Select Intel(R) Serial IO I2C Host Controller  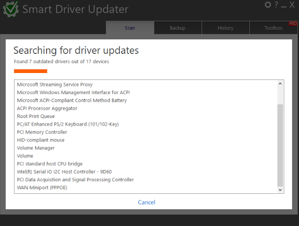(x=64, y=172)
